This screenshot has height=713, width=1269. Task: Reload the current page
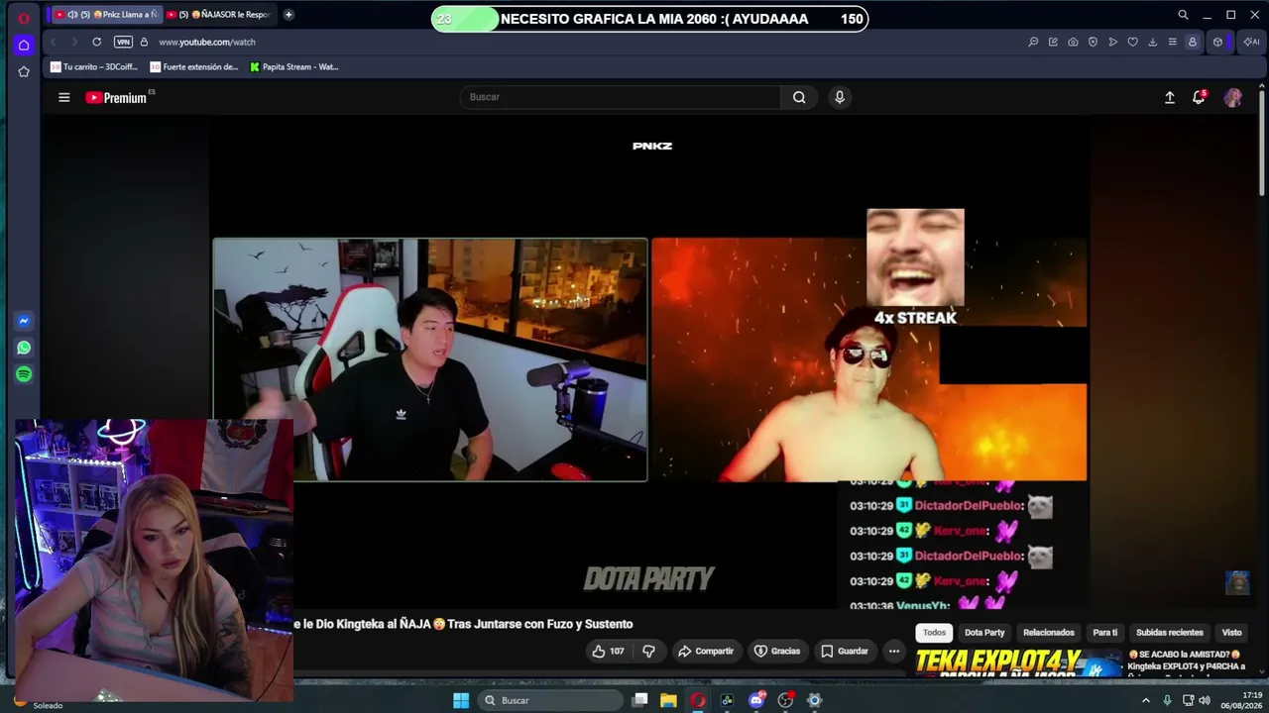click(x=96, y=42)
